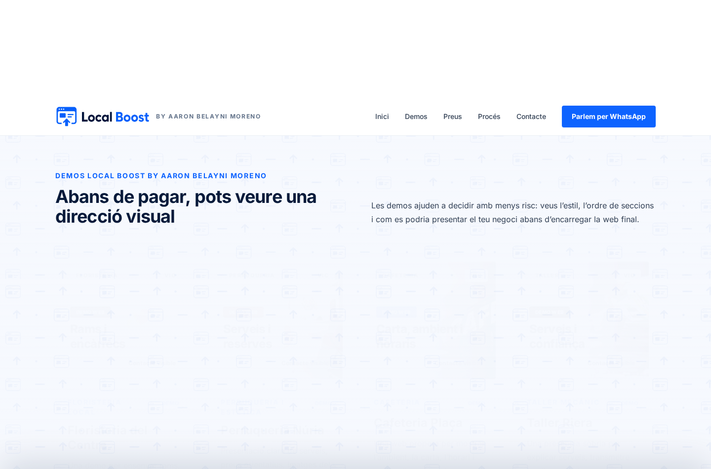Open the Contacte nav link
The image size is (711, 469).
(x=531, y=117)
